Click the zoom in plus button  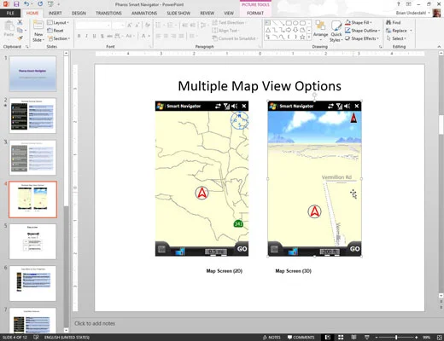pyautogui.click(x=417, y=338)
